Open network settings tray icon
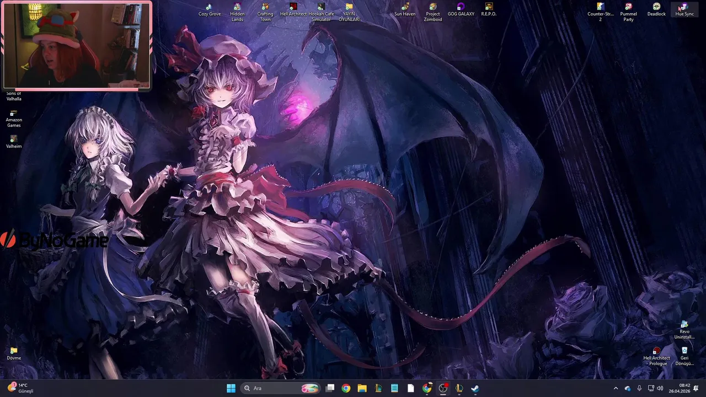This screenshot has height=397, width=706. 651,388
